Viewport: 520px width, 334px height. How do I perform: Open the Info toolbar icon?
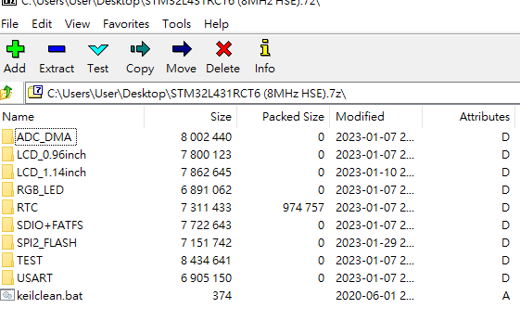[265, 47]
